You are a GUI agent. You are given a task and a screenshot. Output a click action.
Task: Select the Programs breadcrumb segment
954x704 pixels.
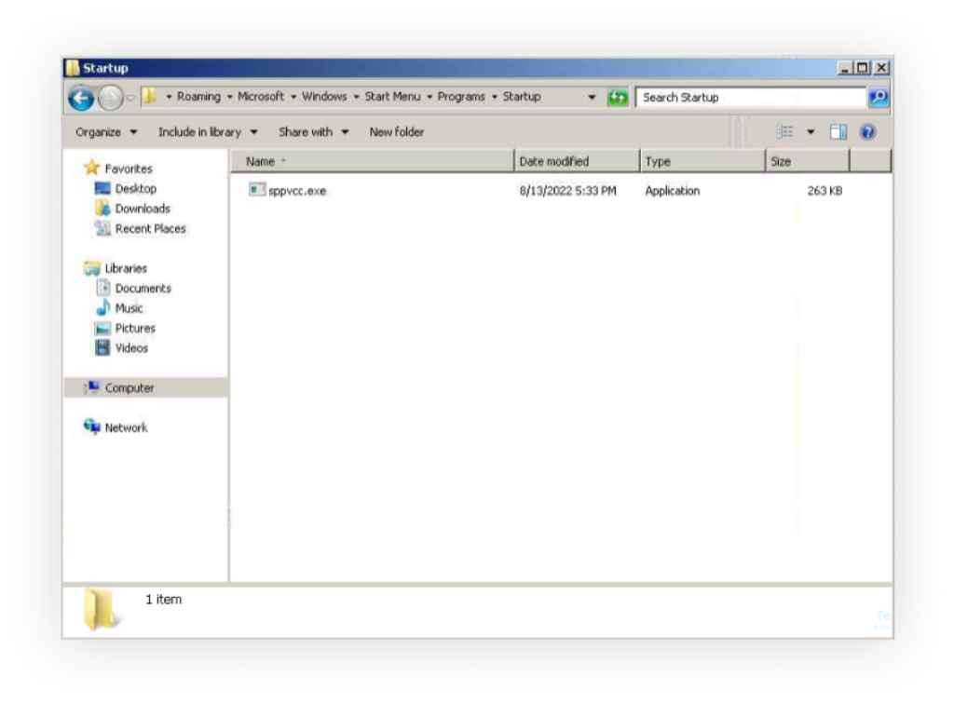point(461,97)
